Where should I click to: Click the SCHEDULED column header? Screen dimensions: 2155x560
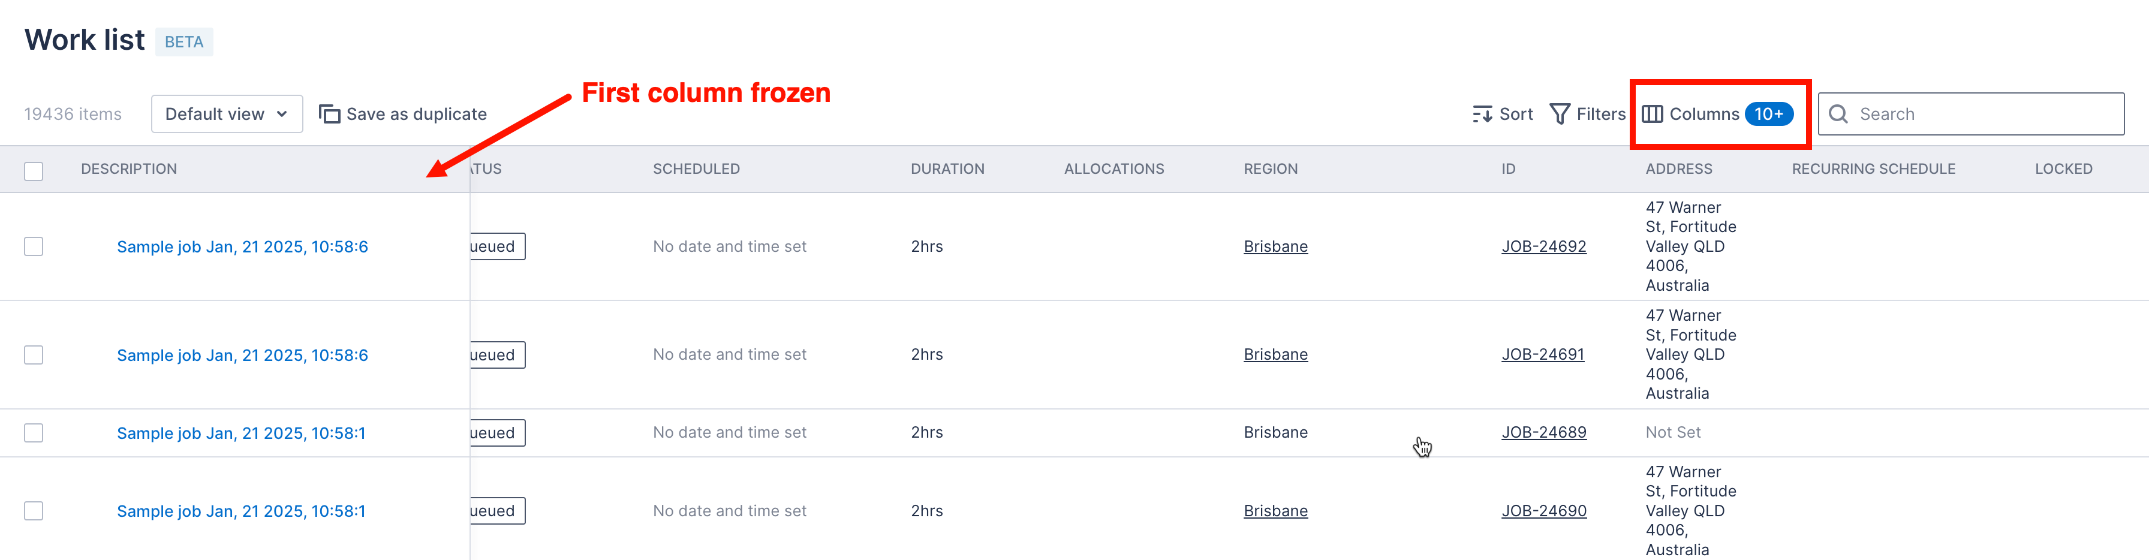tap(697, 168)
